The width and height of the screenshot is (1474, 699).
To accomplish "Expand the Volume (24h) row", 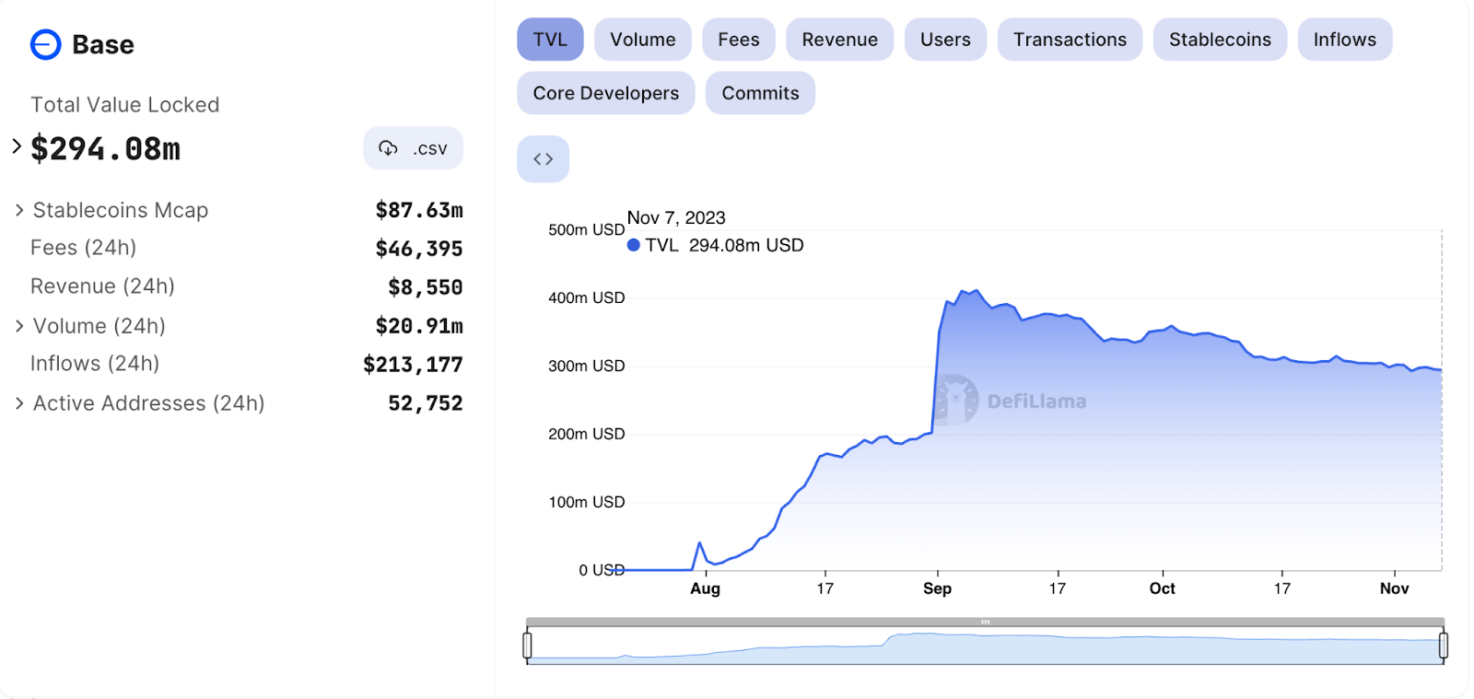I will coord(19,326).
